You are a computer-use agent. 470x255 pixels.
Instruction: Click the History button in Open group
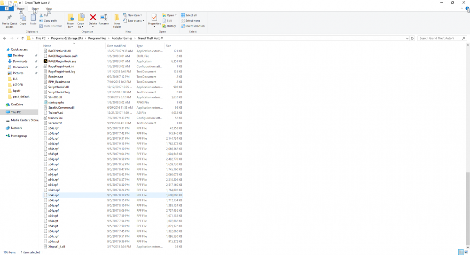tap(169, 26)
